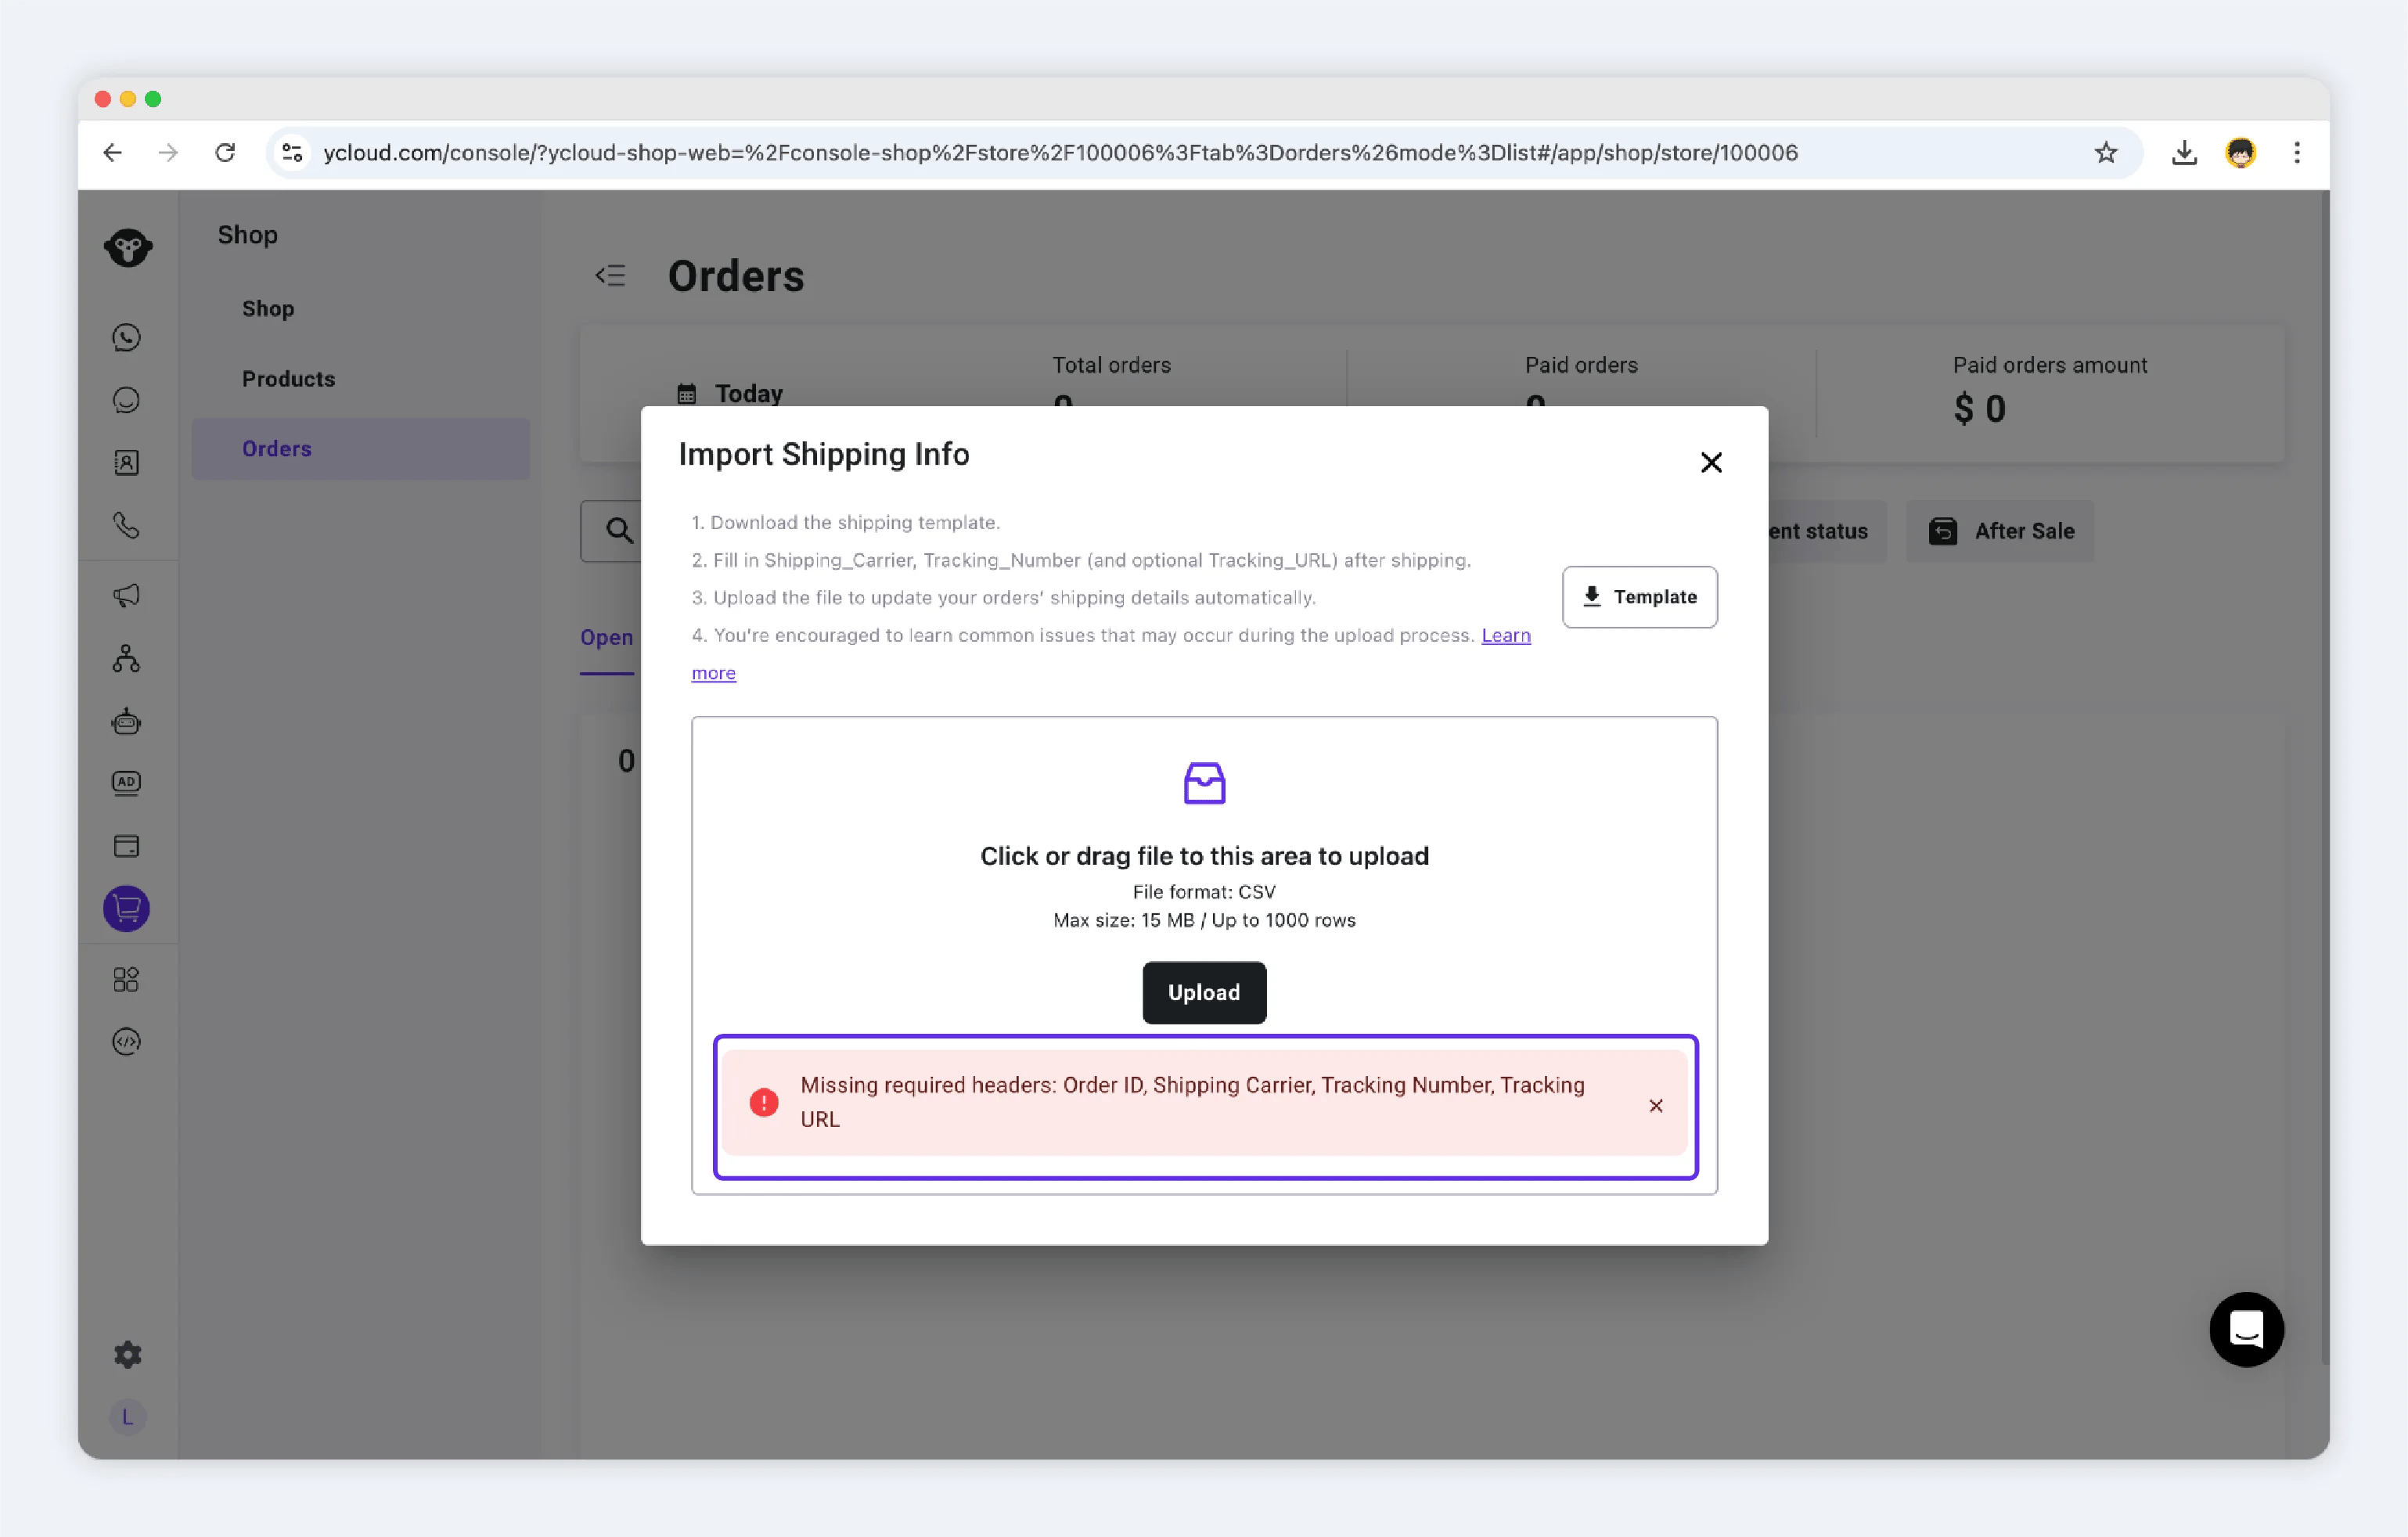Click the L user avatar
2408x1537 pixels.
[x=128, y=1417]
